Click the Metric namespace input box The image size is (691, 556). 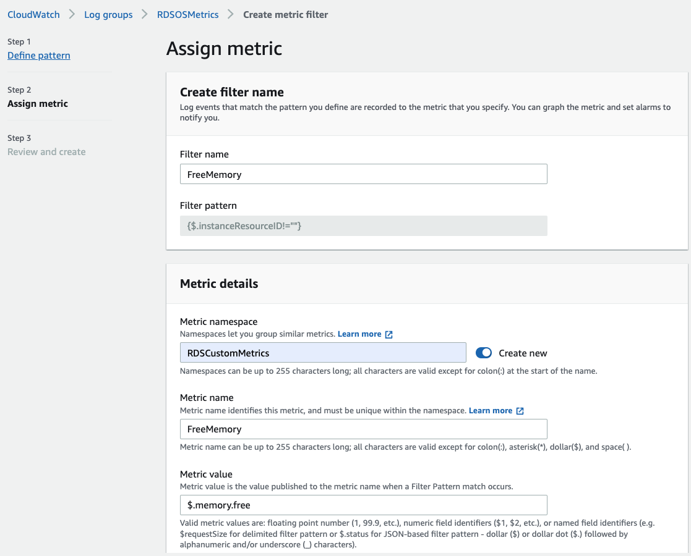322,353
